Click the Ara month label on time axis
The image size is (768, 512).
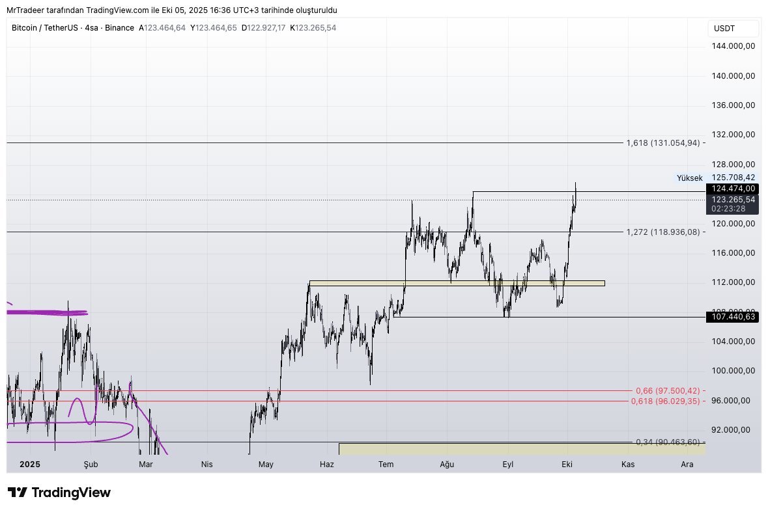click(687, 464)
